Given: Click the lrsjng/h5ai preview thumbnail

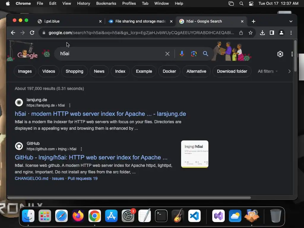Looking at the screenshot, I should [195, 154].
